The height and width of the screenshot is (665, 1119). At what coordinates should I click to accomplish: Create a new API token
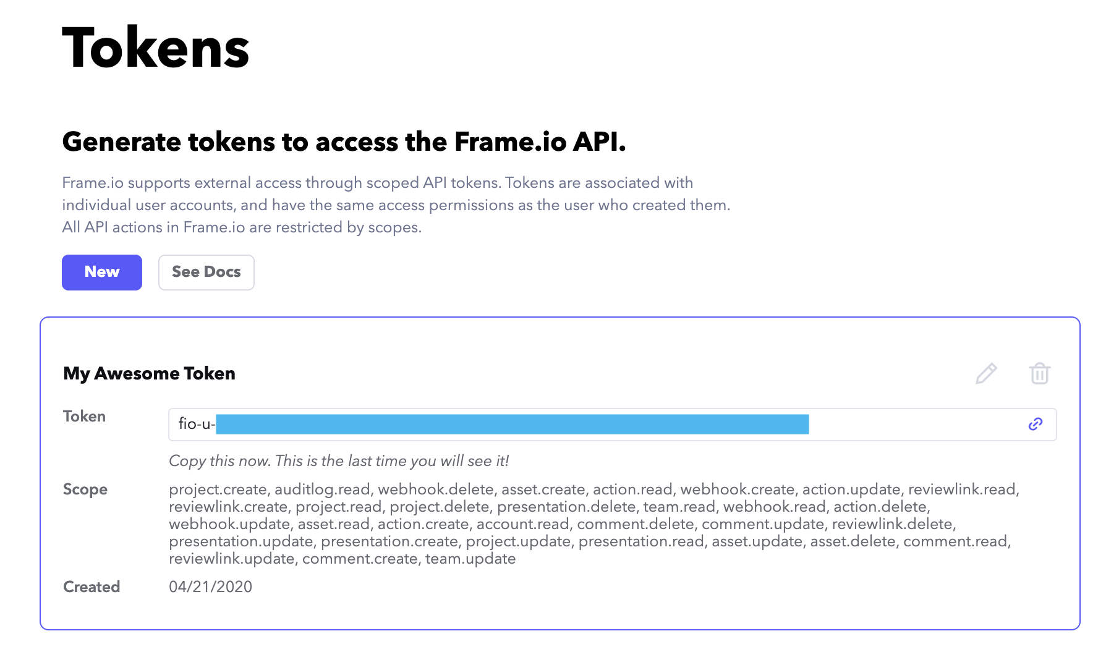pos(102,272)
